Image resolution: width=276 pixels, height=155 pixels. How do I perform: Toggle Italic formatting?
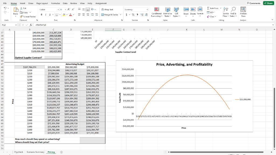[46, 14]
